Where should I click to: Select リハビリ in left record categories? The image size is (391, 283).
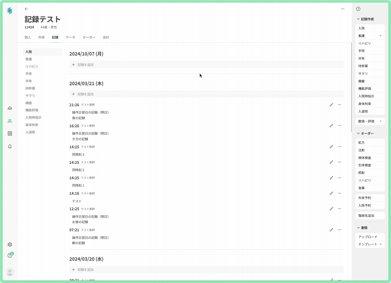click(32, 66)
